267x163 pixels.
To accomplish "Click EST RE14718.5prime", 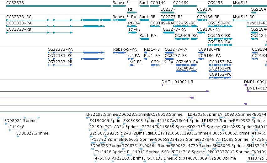I will [189, 152].
